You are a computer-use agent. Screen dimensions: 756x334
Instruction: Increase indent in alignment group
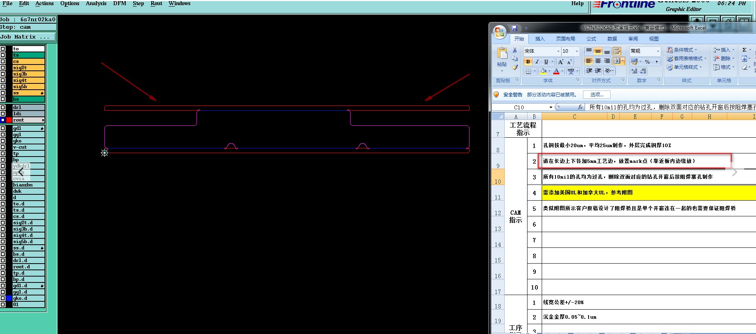click(598, 71)
